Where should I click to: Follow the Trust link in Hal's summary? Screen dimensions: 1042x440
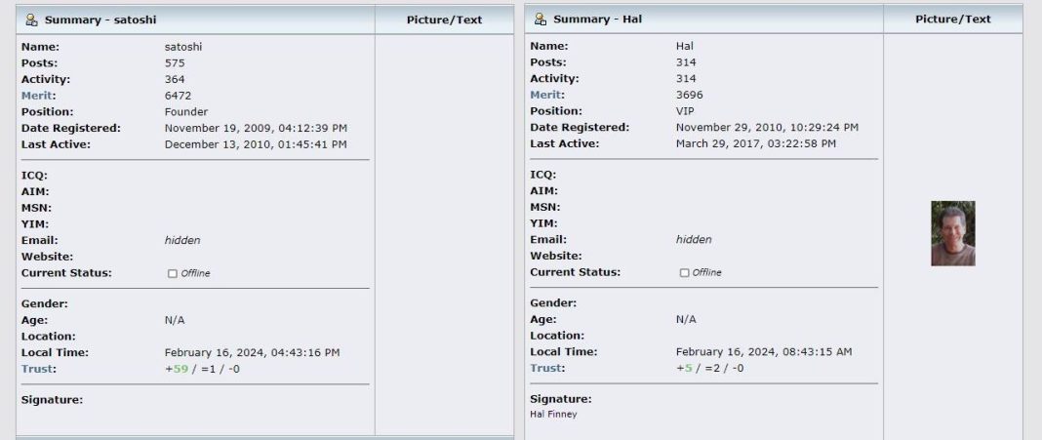coord(546,368)
